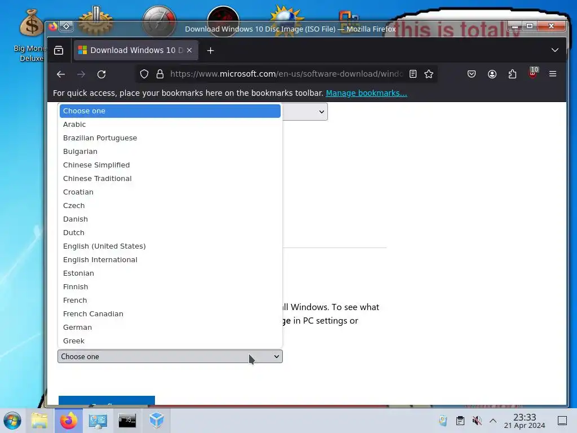Choose Finnish from the list
This screenshot has width=577, height=433.
point(170,287)
